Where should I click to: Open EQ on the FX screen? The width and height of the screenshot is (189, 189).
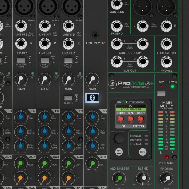pyautogui.click(x=123, y=126)
